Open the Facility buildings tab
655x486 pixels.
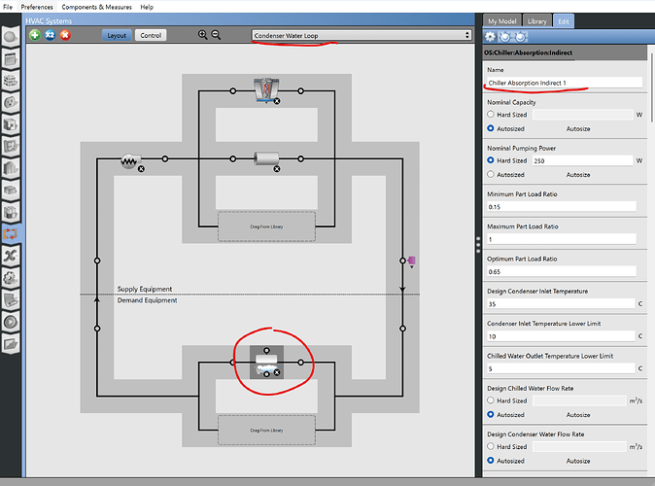click(x=11, y=168)
